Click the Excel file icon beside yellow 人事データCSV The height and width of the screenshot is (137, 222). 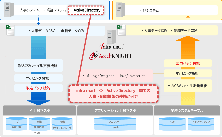(x=121, y=30)
